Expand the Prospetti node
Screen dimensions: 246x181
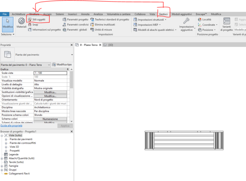click(6, 151)
